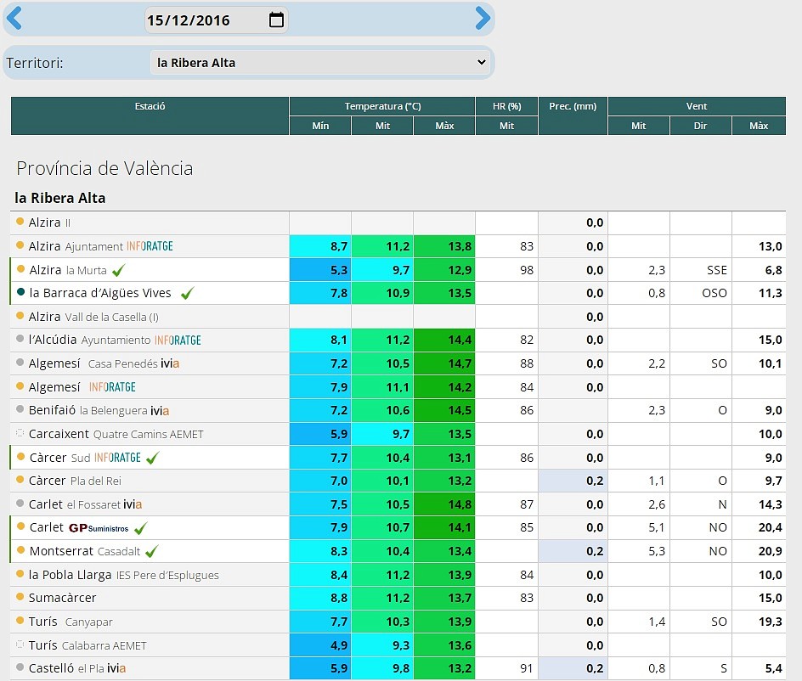This screenshot has width=802, height=681.
Task: Click the la Ribera Alta section heading
Action: [59, 198]
